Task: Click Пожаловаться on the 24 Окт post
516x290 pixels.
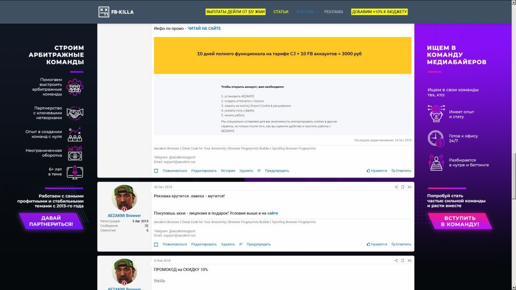Action: pyautogui.click(x=175, y=171)
